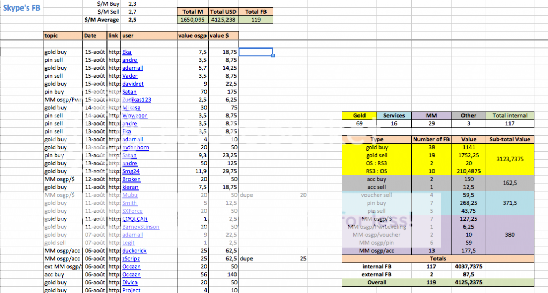This screenshot has height=293, width=548.
Task: Open the Smg24 user link
Action: (x=131, y=171)
